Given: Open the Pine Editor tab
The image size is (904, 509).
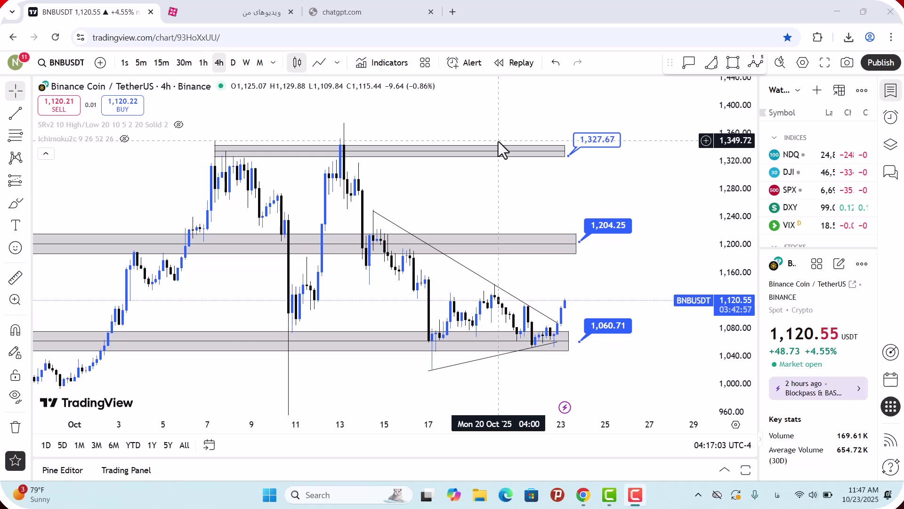Looking at the screenshot, I should [62, 470].
